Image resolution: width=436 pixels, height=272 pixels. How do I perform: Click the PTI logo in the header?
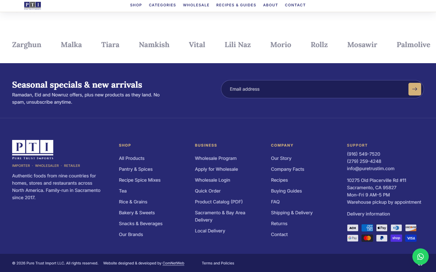[32, 6]
